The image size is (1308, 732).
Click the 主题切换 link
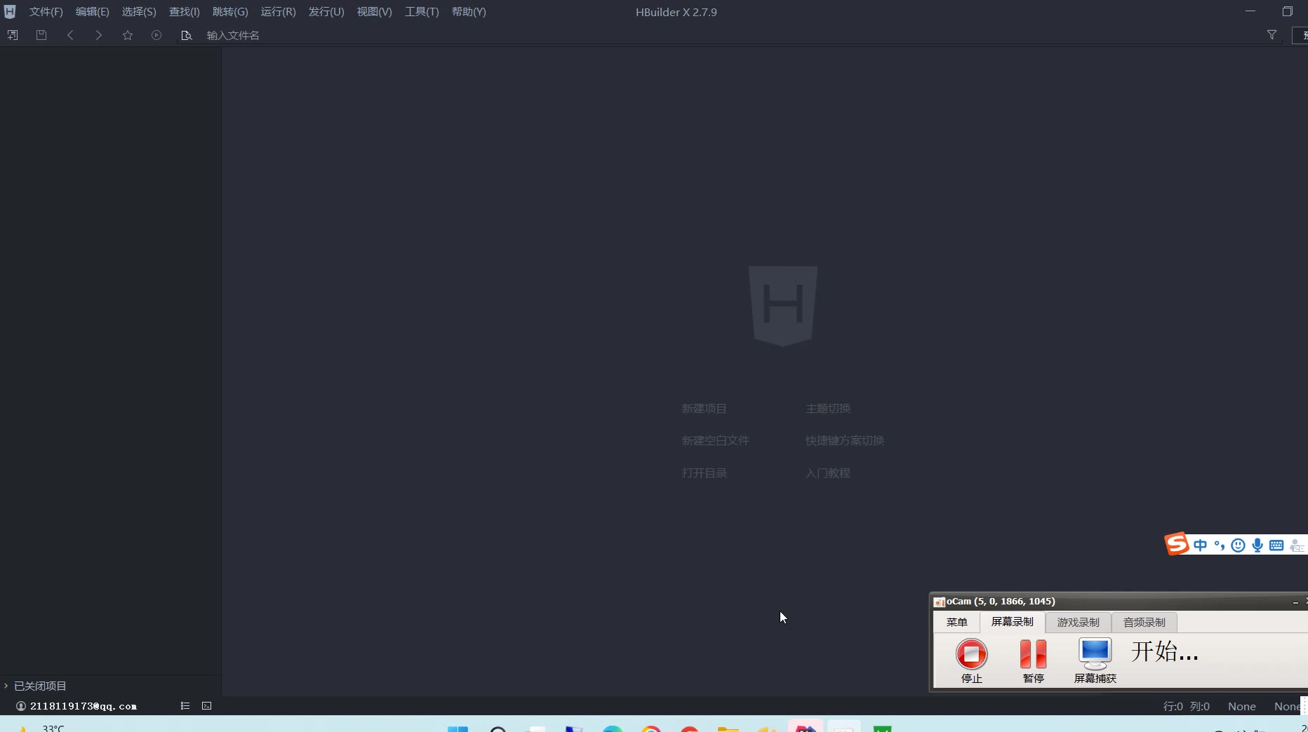tap(828, 408)
